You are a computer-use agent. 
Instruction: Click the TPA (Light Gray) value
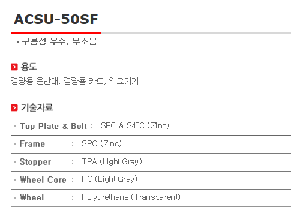(x=112, y=161)
